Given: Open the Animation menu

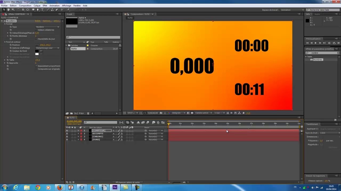Looking at the screenshot, I should (x=55, y=6).
